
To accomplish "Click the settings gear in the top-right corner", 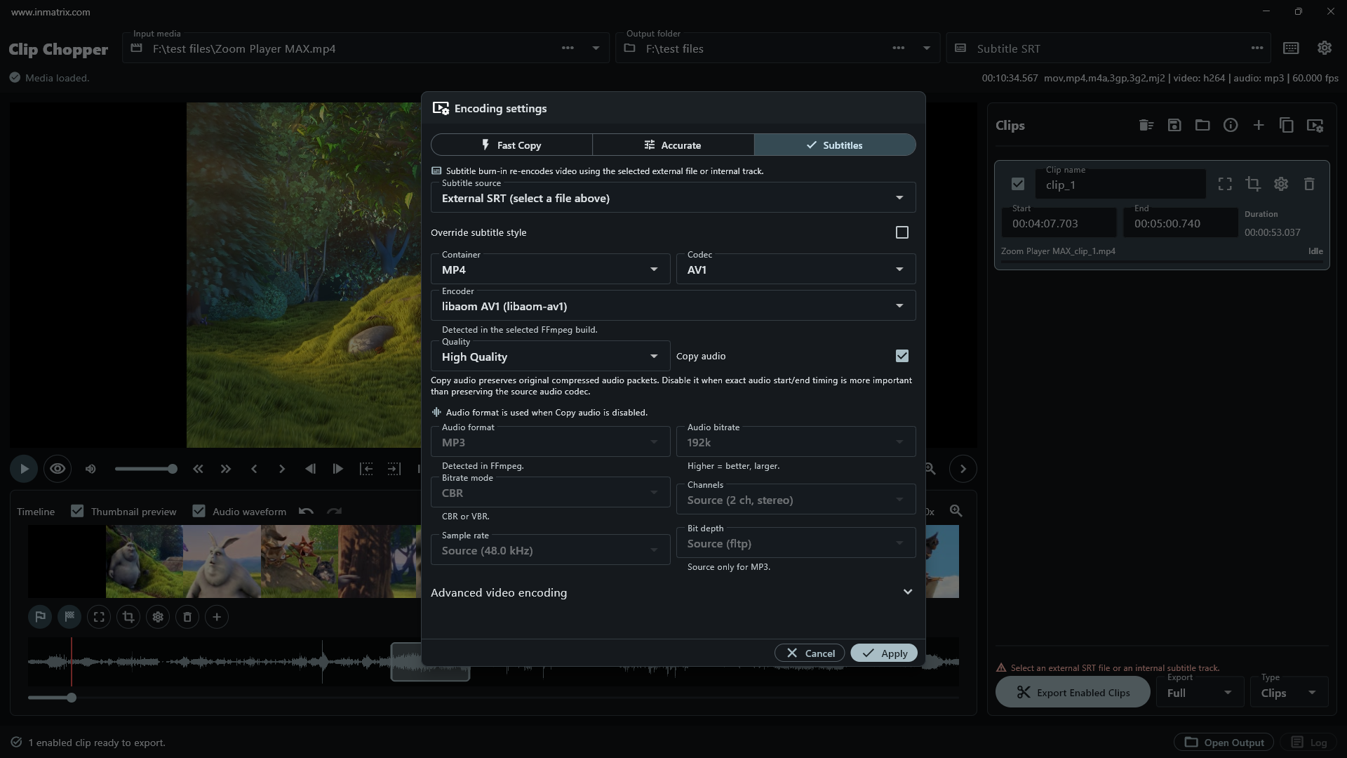I will click(x=1325, y=48).
